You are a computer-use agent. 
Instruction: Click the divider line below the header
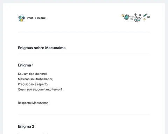tap(84, 33)
